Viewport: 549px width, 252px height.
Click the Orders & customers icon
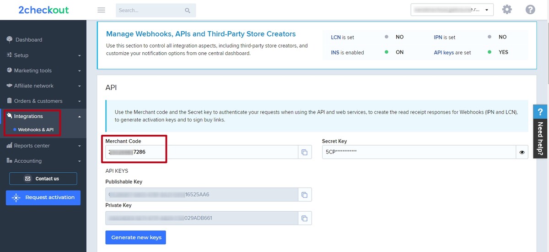click(10, 101)
